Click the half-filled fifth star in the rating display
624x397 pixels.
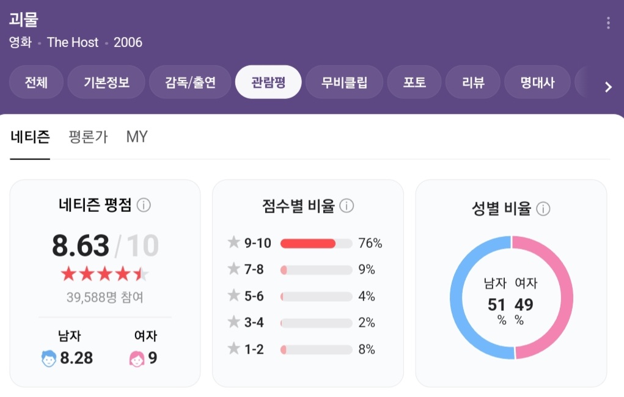[140, 274]
